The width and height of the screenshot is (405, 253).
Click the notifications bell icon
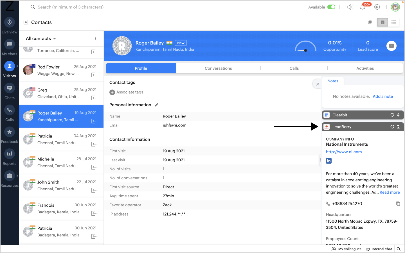click(363, 7)
